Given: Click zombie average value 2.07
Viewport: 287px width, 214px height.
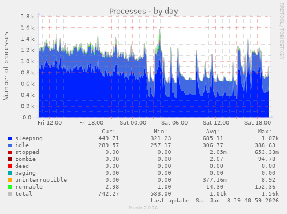Looking at the screenshot, I should 216,159.
